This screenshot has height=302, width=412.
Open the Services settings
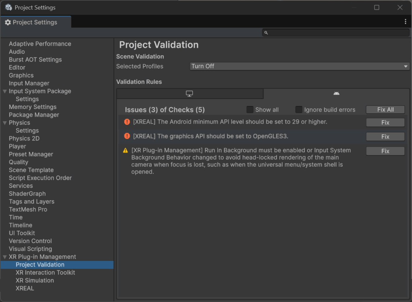pos(21,186)
